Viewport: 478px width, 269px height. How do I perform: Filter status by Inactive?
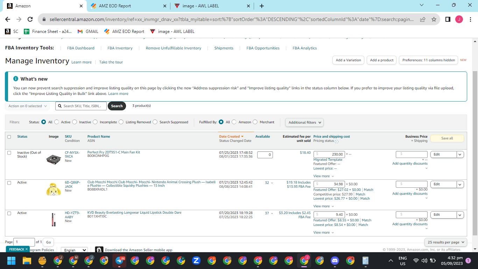[75, 122]
